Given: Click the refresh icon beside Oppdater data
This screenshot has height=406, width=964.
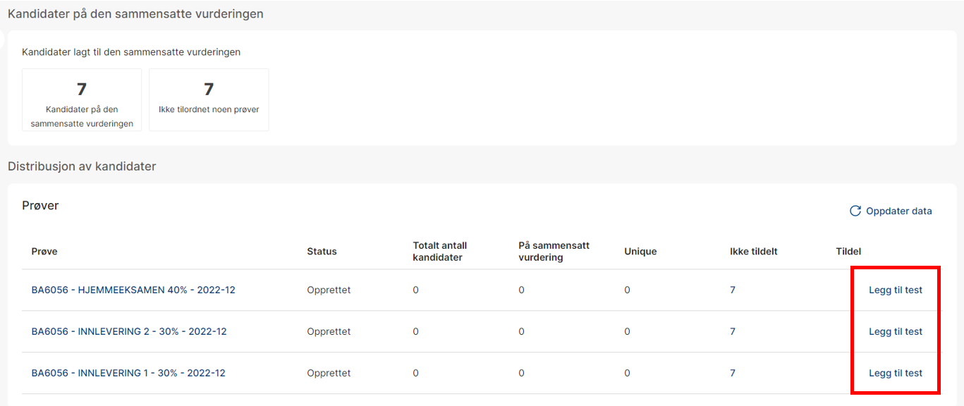Looking at the screenshot, I should (x=855, y=211).
